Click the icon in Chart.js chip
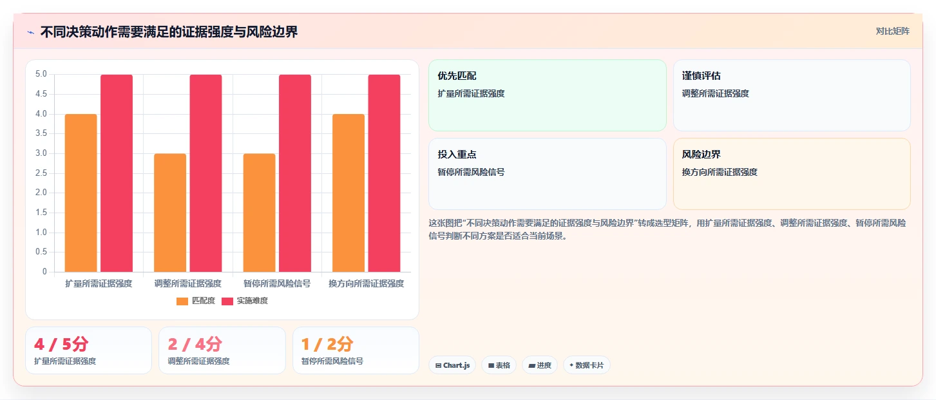Viewport: 936px width, 400px height. 439,365
